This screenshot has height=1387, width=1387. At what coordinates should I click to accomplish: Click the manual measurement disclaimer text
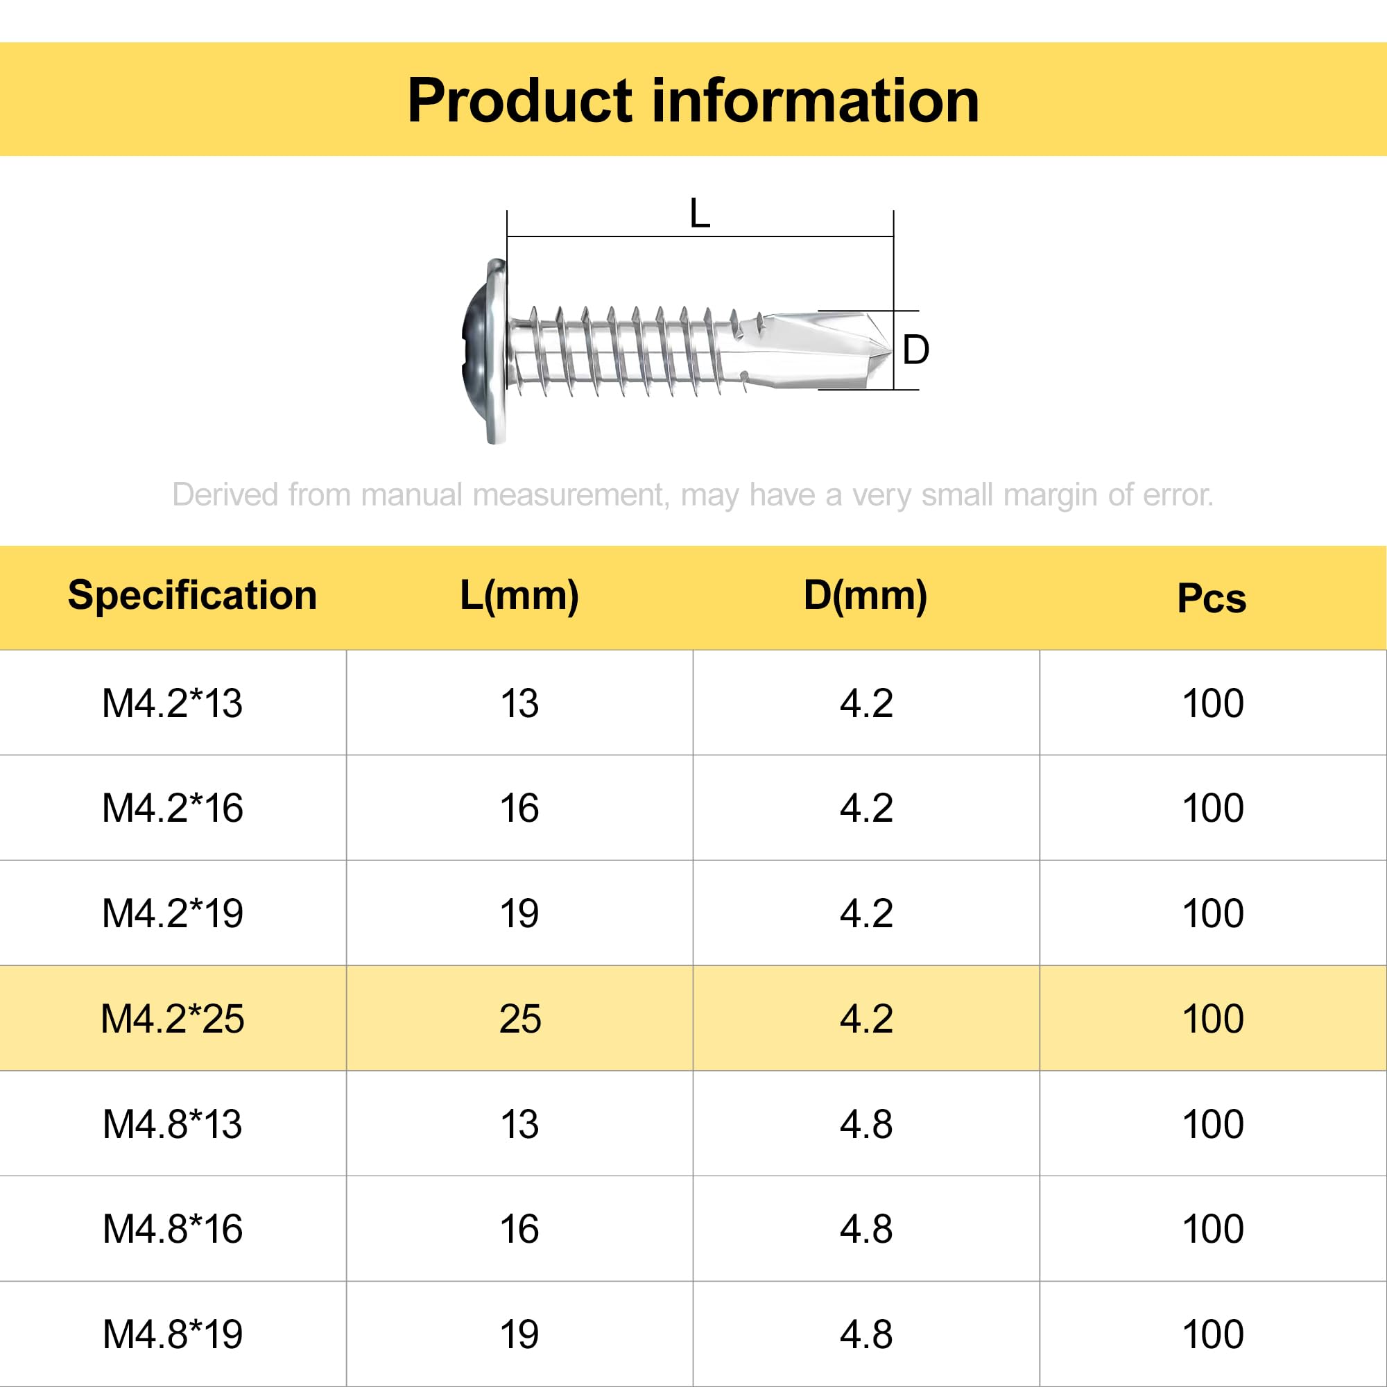(693, 495)
